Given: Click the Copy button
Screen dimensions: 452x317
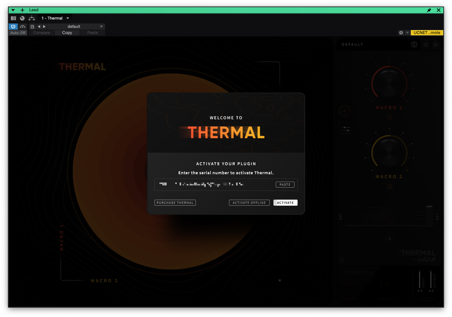Looking at the screenshot, I should (67, 33).
